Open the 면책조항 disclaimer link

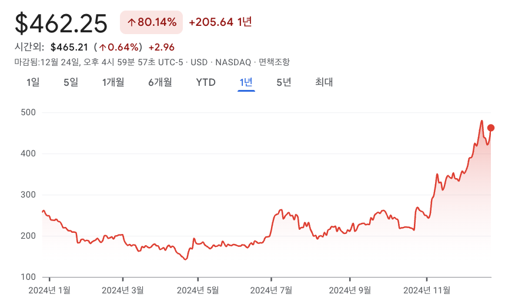point(274,62)
